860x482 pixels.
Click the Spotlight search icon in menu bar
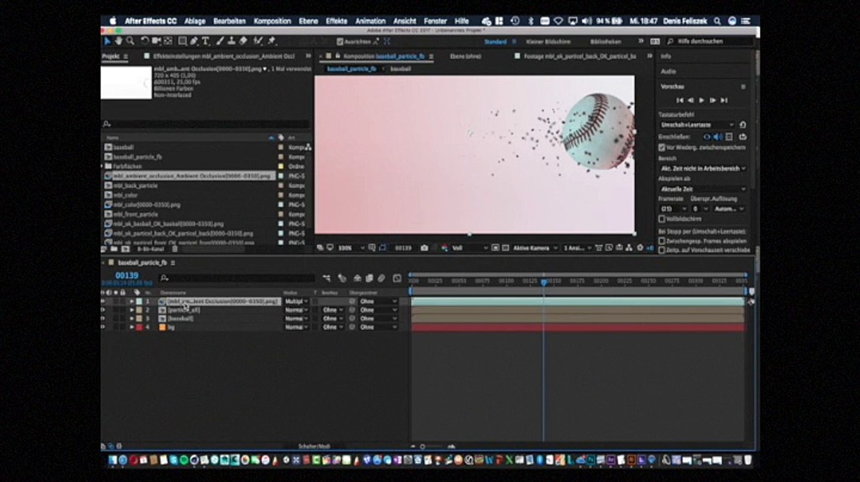pos(717,21)
